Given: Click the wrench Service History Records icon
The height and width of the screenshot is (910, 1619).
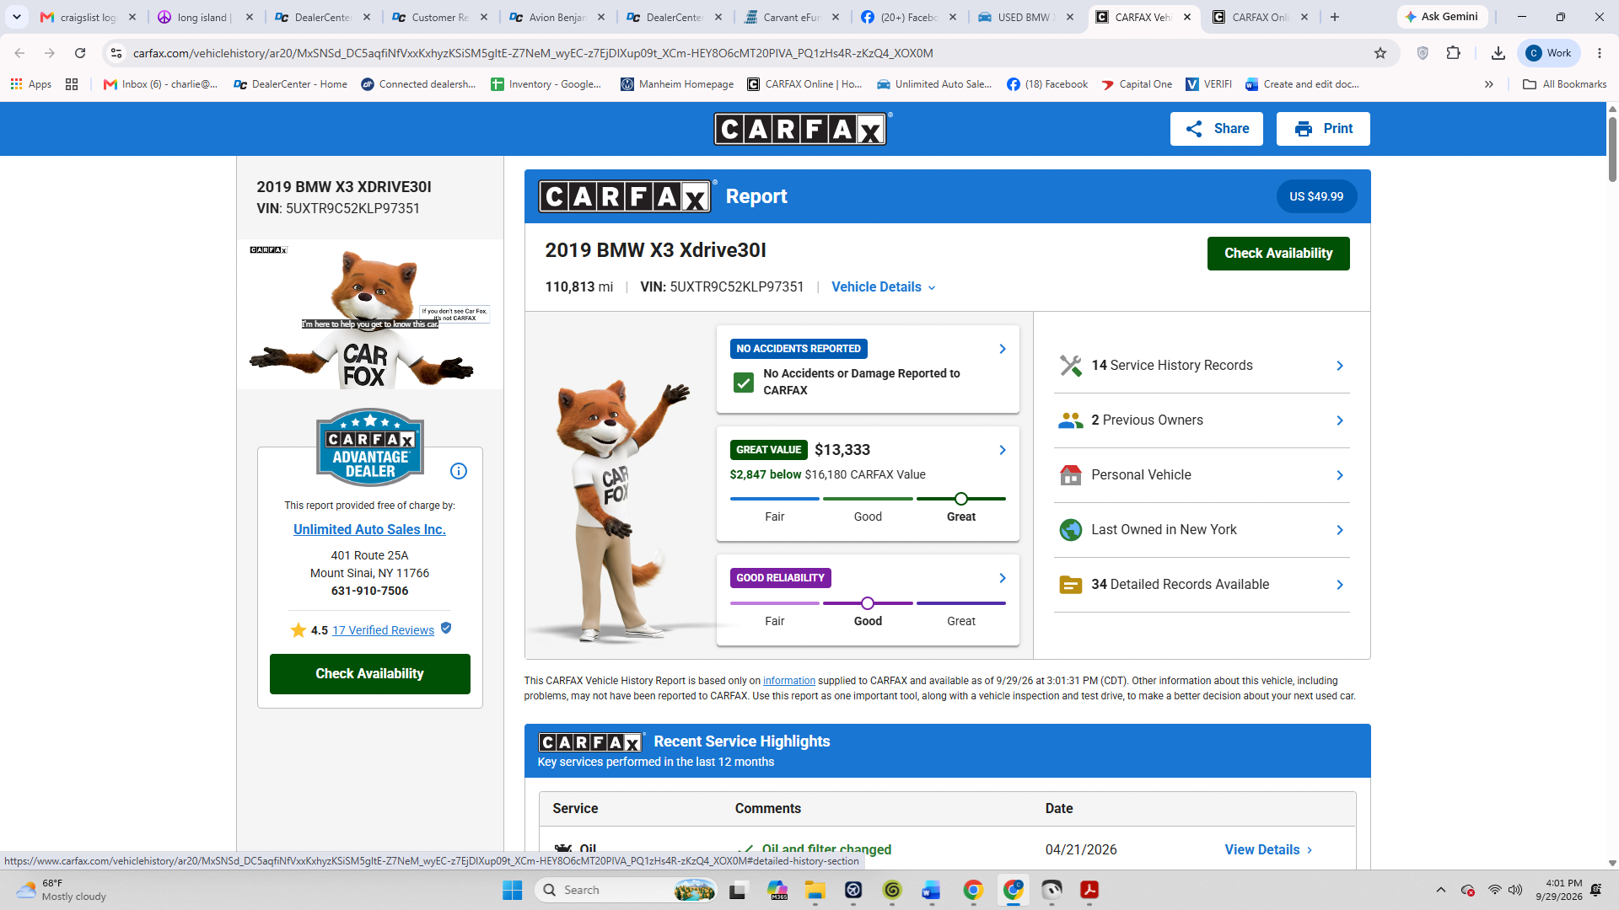Looking at the screenshot, I should click(1070, 366).
